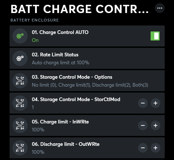The image size is (174, 160).
Task: Click the StorCtlMod battery icon
Action: [20, 103]
